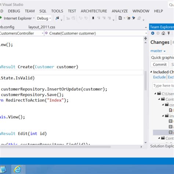Select the second image file in changes tree
Screen dimensions: 174x174
coord(171,127)
